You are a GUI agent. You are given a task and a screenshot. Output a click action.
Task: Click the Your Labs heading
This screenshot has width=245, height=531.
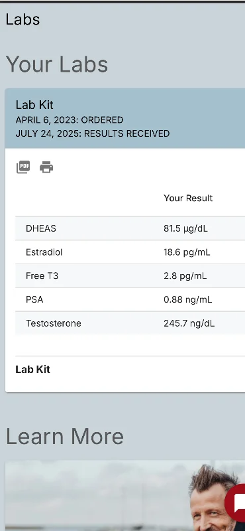pos(57,64)
